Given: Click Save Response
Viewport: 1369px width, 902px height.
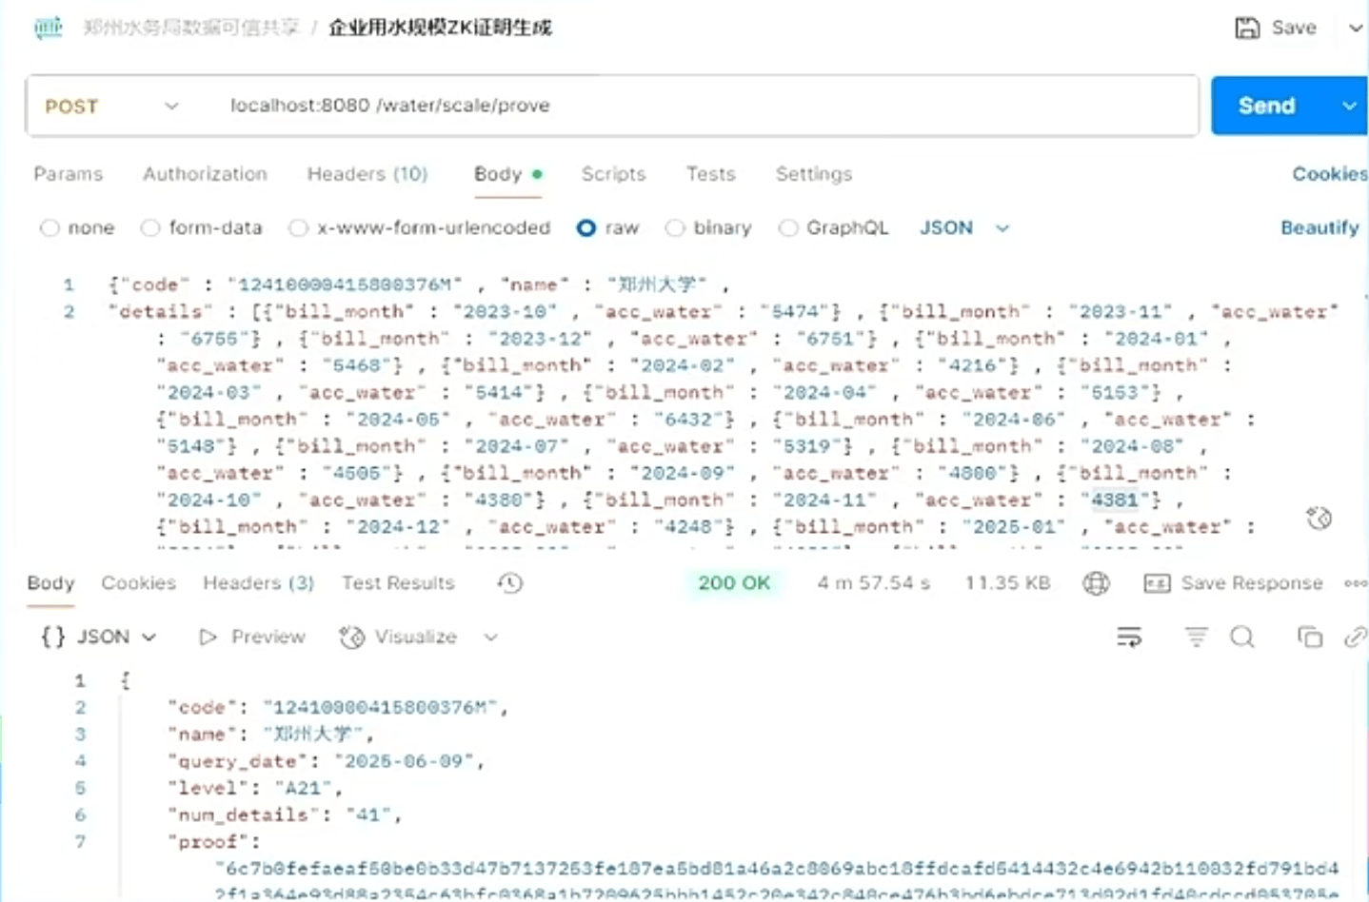Looking at the screenshot, I should tap(1233, 583).
